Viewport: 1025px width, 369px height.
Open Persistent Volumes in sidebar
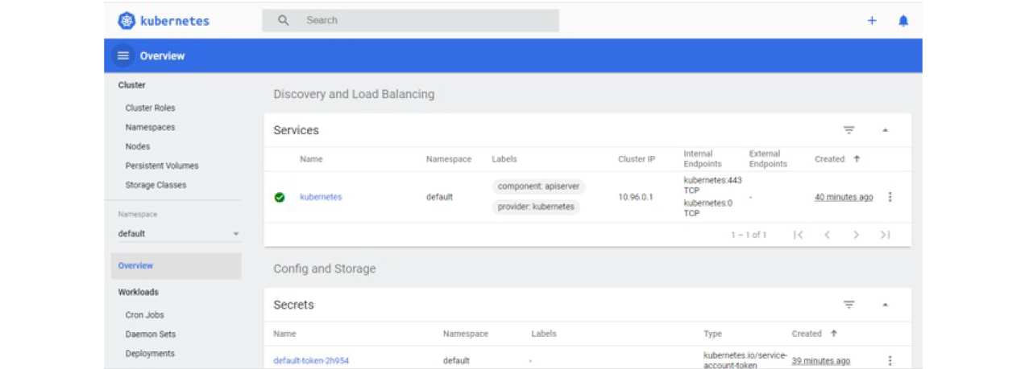[162, 166]
